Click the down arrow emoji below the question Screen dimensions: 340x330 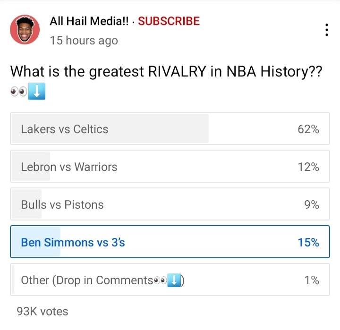pos(37,92)
